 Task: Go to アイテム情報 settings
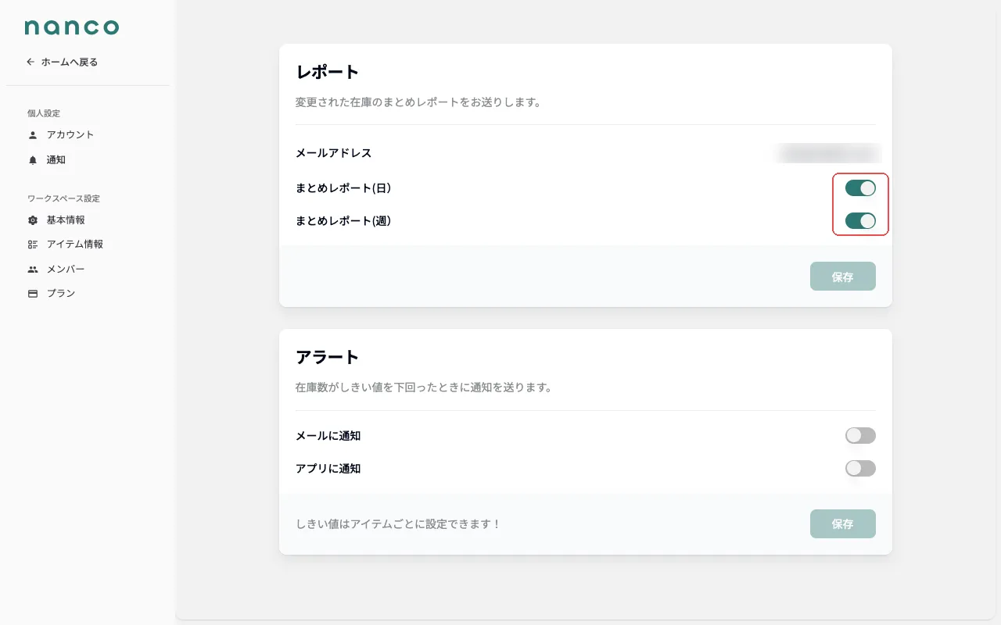pos(75,245)
